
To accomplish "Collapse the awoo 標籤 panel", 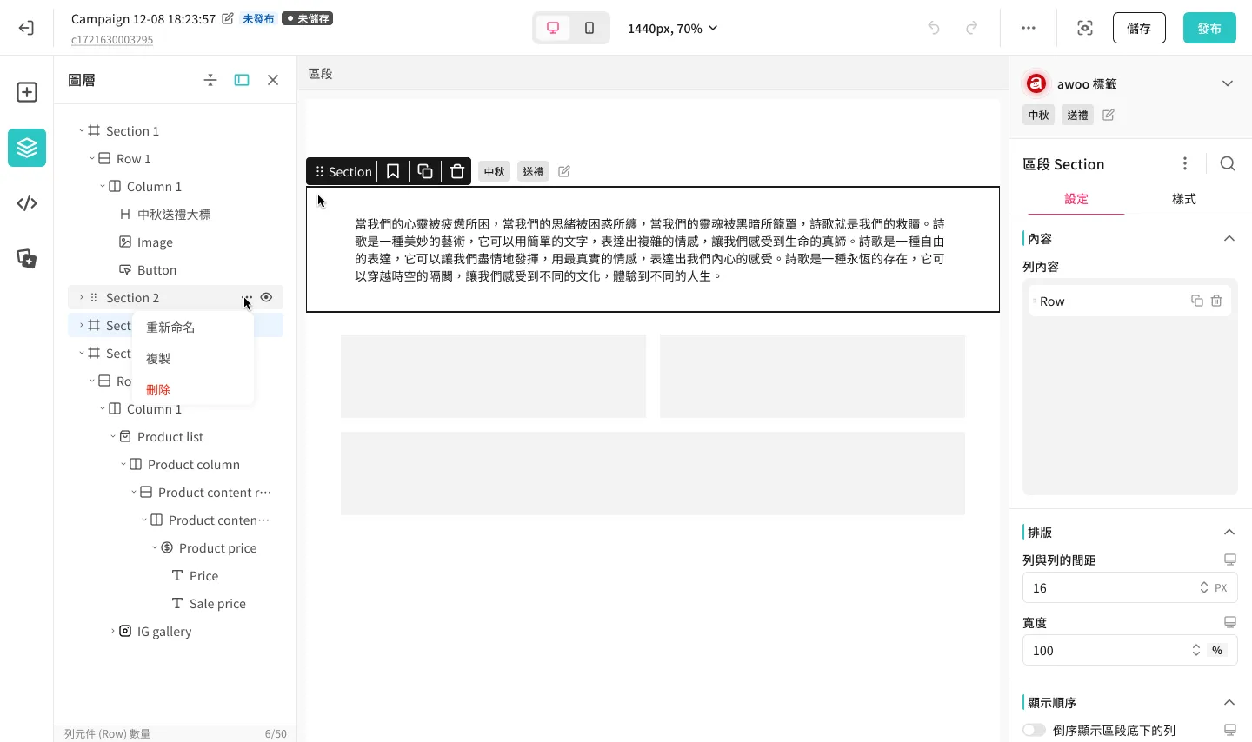I will click(1228, 83).
